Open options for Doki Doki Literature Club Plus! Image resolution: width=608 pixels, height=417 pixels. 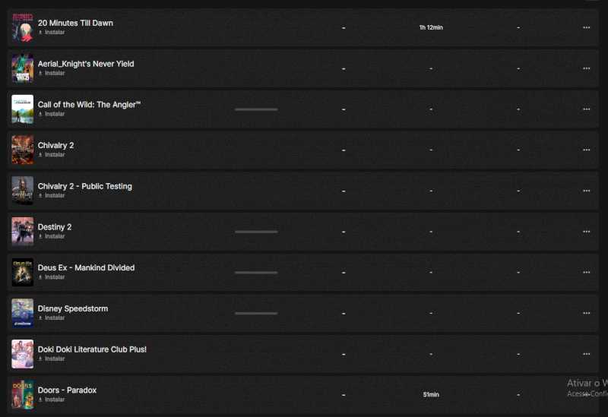pos(586,354)
